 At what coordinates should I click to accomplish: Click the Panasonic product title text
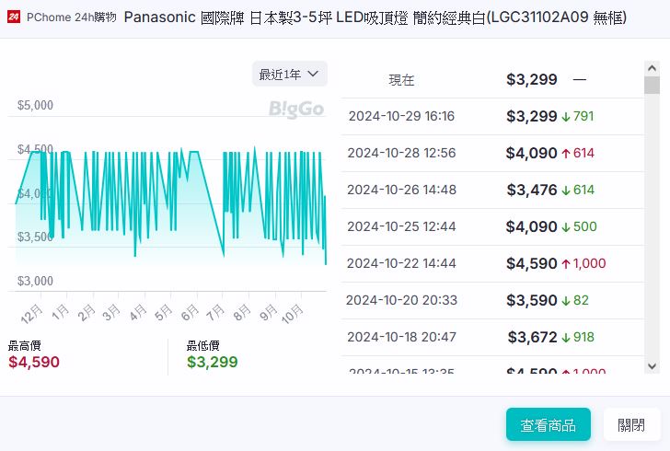(x=375, y=17)
